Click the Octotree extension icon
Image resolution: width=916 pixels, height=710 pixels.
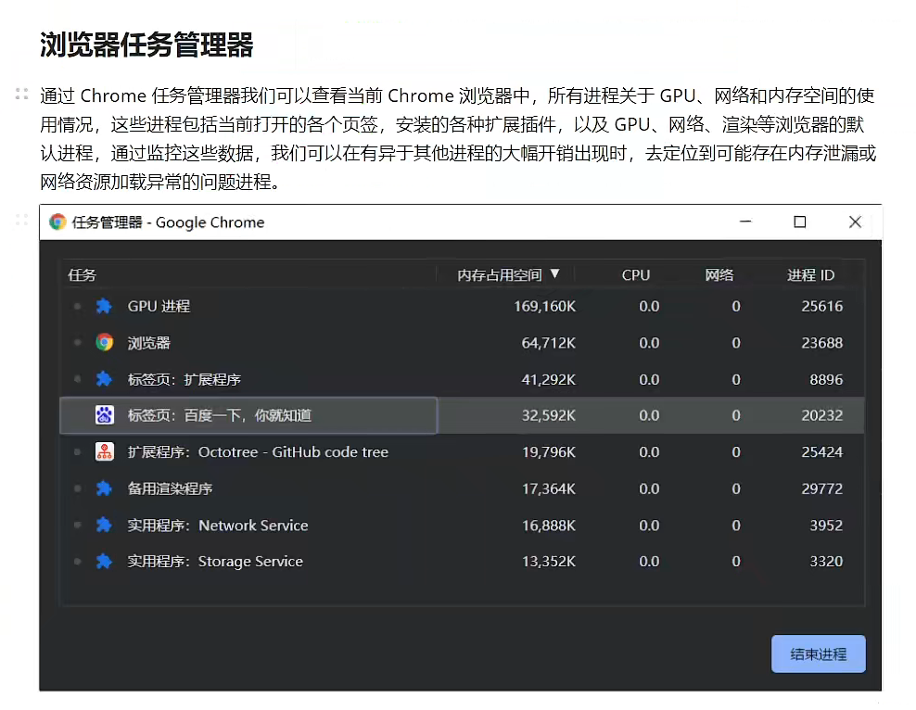click(x=104, y=452)
